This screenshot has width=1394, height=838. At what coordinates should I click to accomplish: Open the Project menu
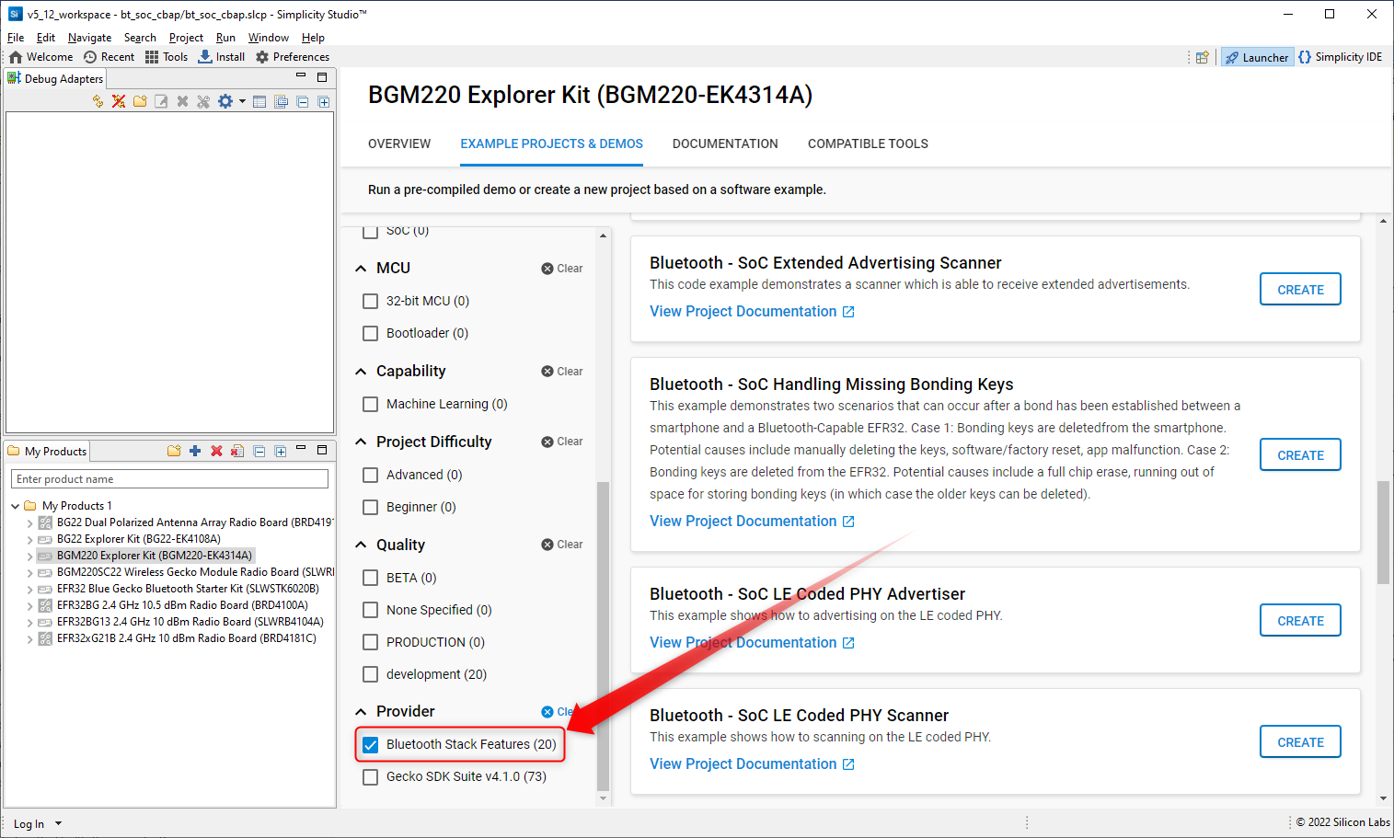click(186, 38)
